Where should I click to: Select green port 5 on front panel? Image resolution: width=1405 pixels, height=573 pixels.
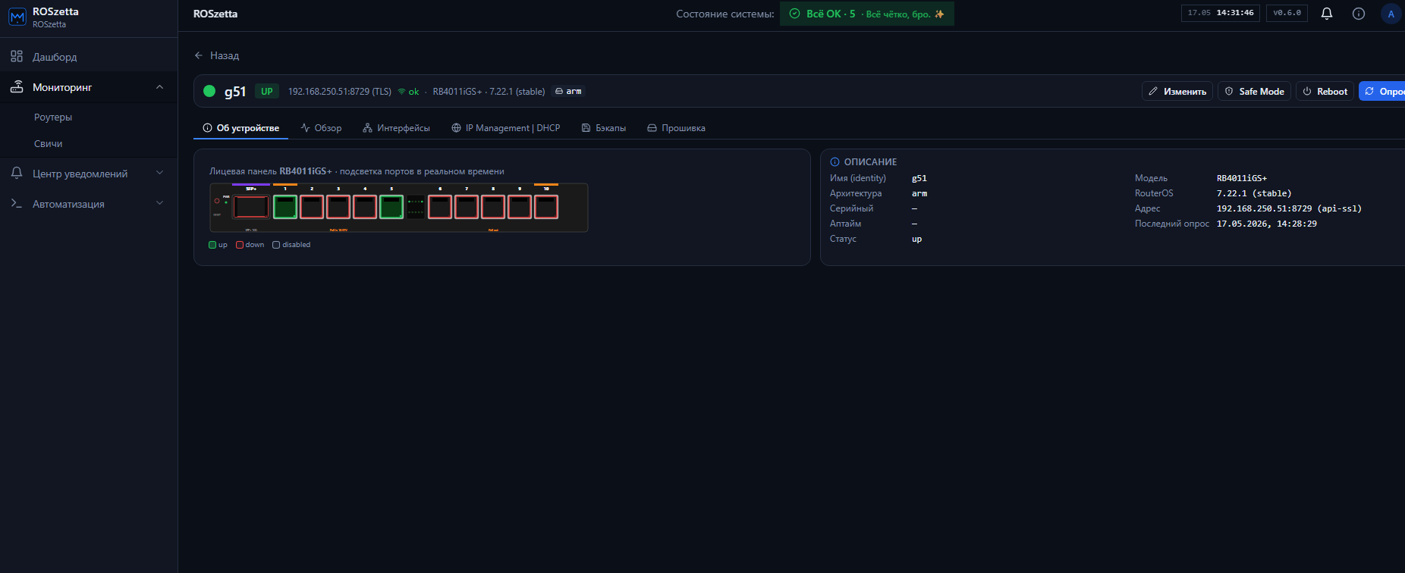[x=391, y=207]
